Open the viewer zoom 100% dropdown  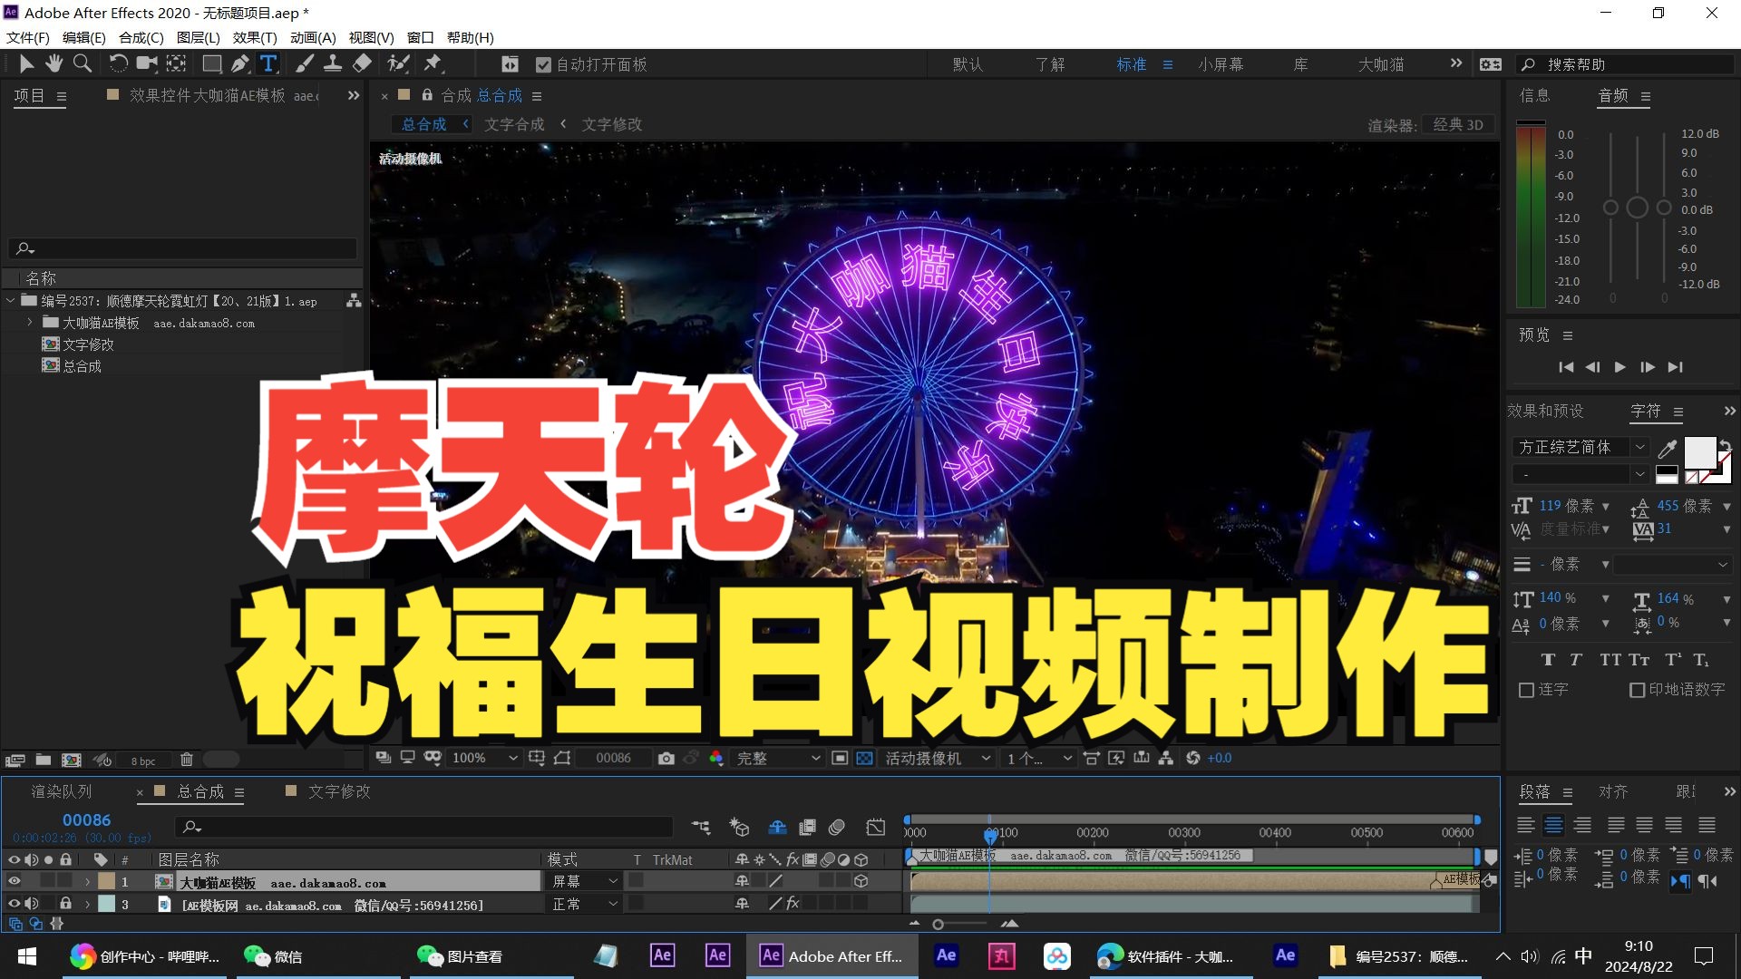(485, 758)
